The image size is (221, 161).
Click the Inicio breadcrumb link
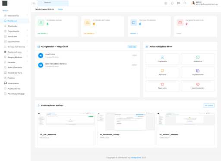[60, 9]
